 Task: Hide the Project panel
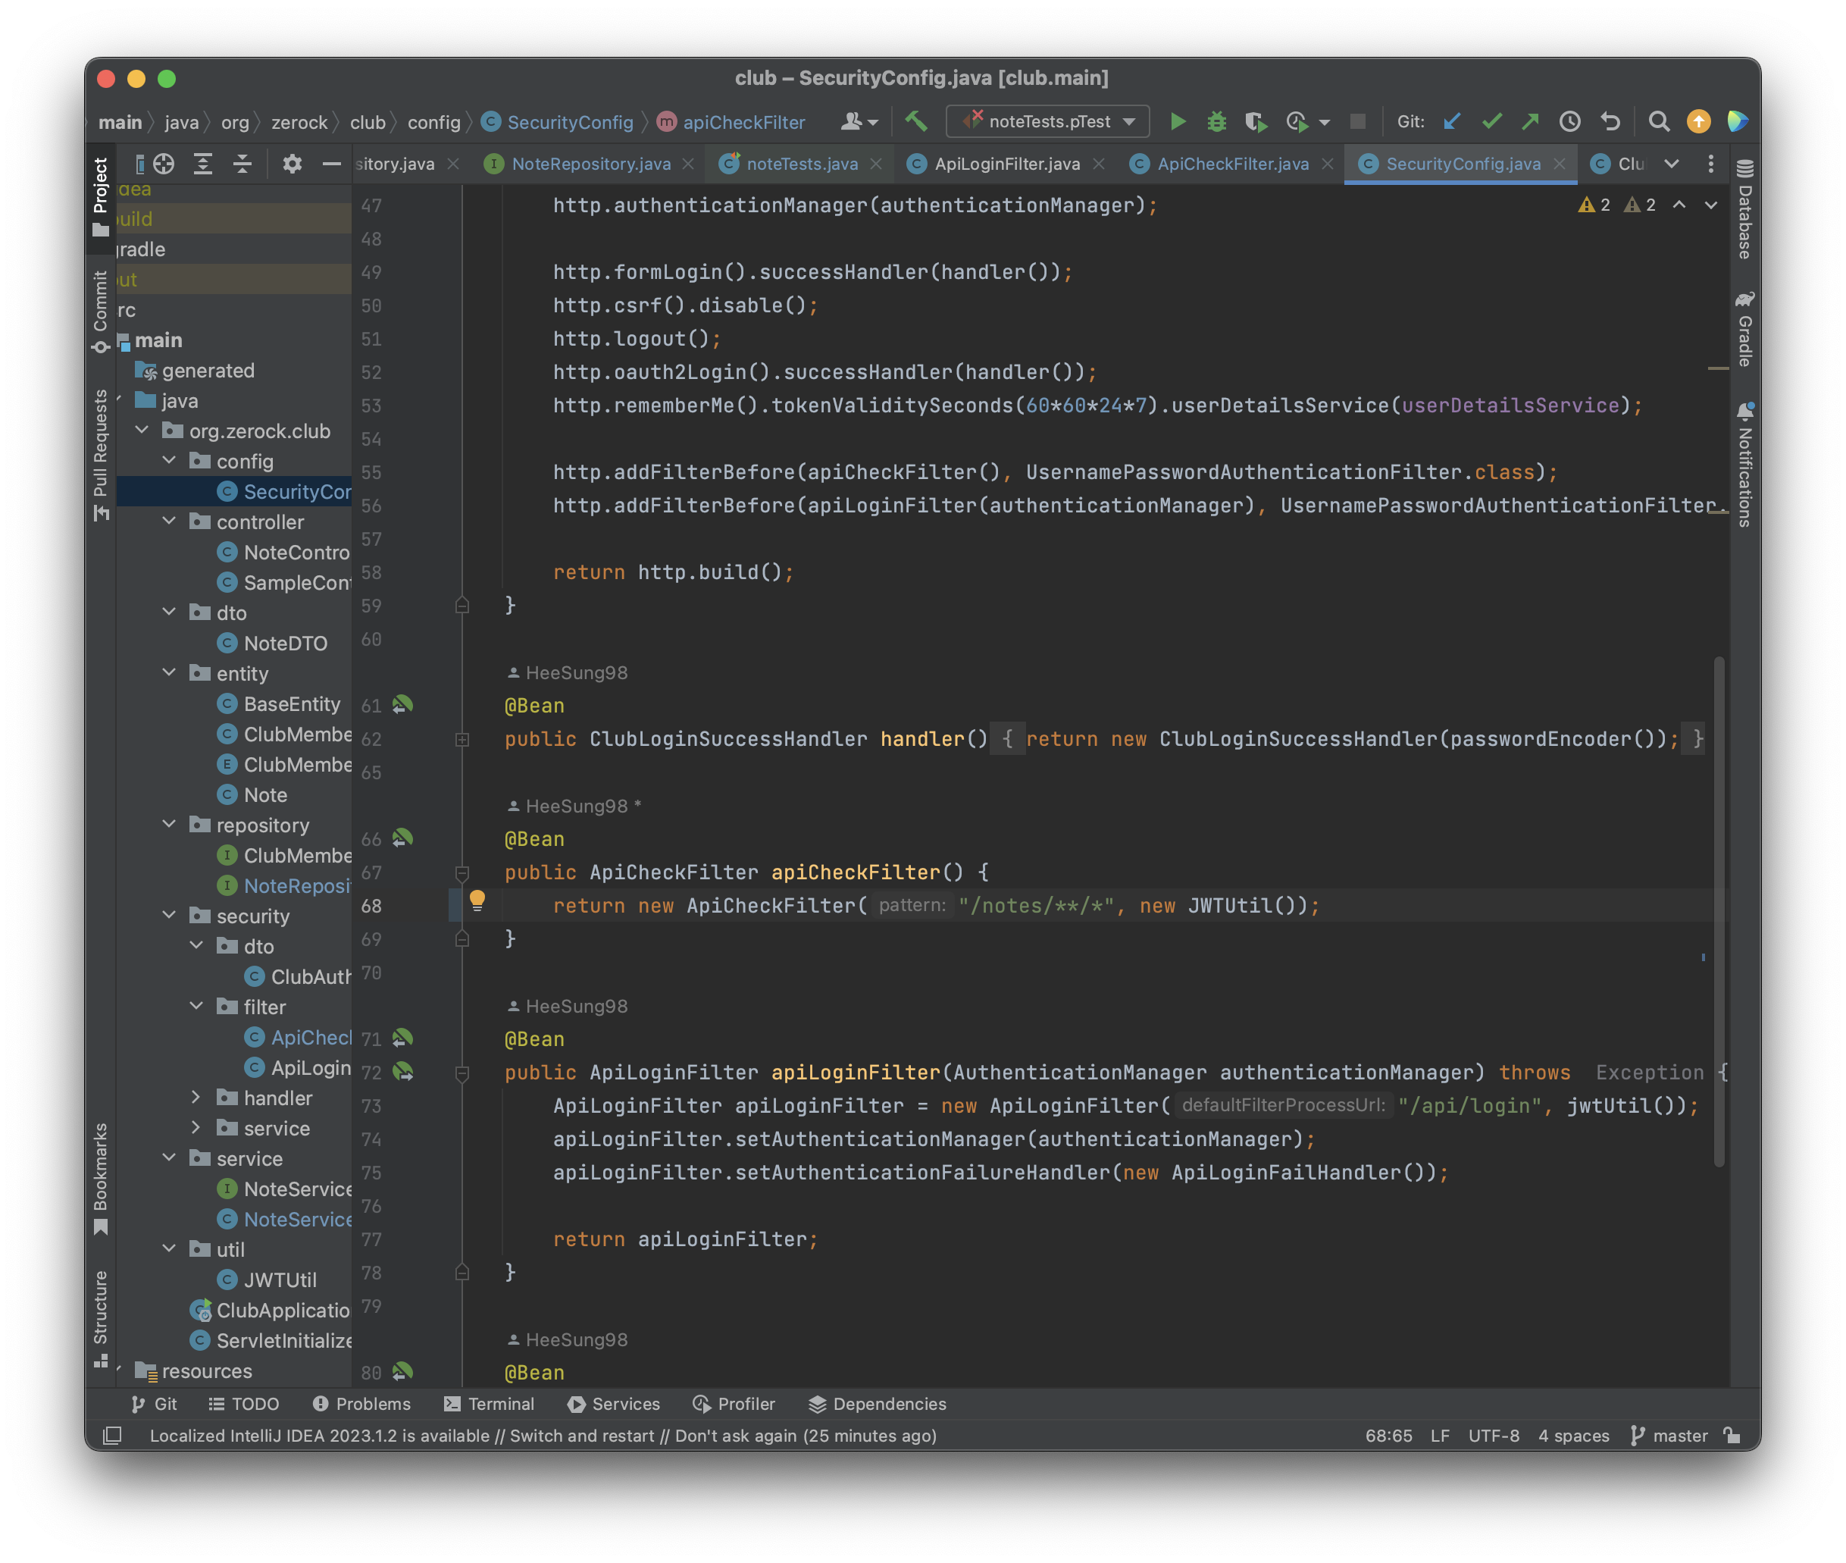(x=331, y=164)
